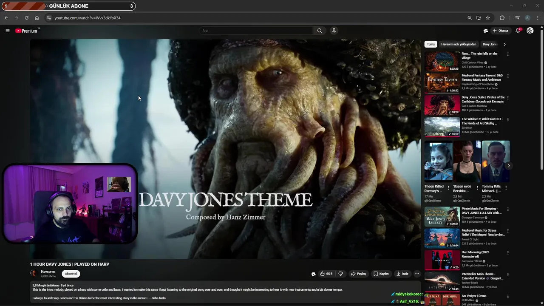Show more filter chips with right arrow
This screenshot has width=544, height=306.
pyautogui.click(x=504, y=44)
